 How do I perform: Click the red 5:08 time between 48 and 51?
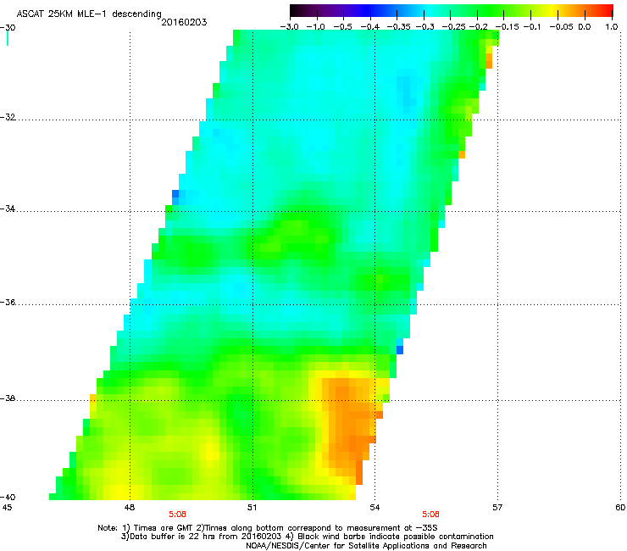pyautogui.click(x=177, y=515)
